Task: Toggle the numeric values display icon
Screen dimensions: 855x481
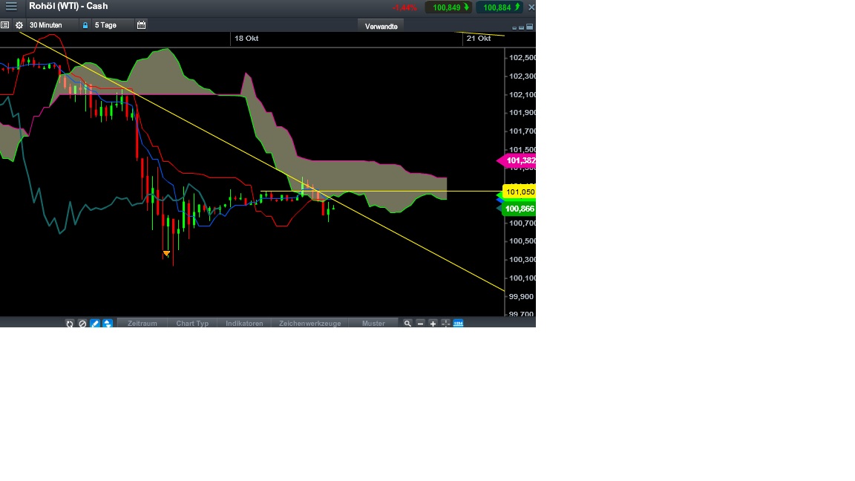Action: [458, 323]
